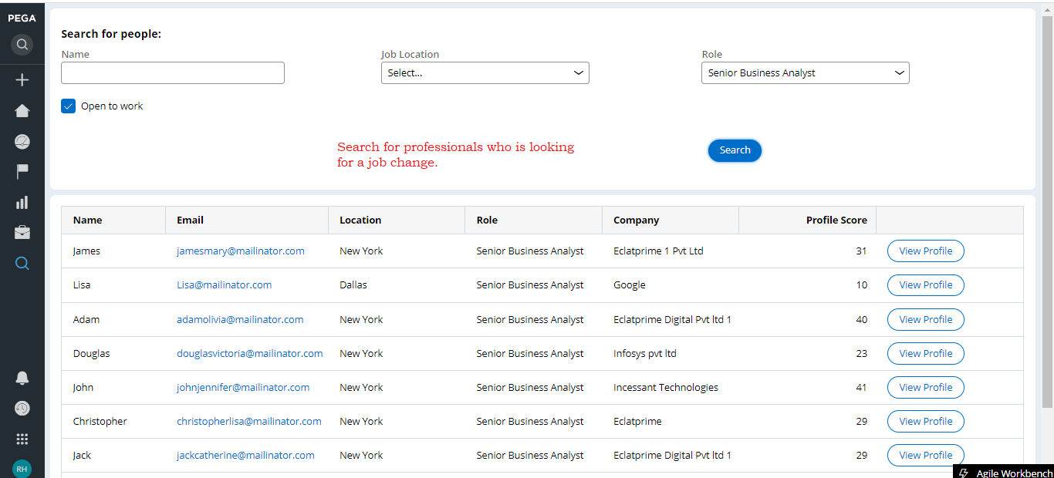This screenshot has width=1054, height=478.
Task: Click the blue Search button
Action: point(735,150)
